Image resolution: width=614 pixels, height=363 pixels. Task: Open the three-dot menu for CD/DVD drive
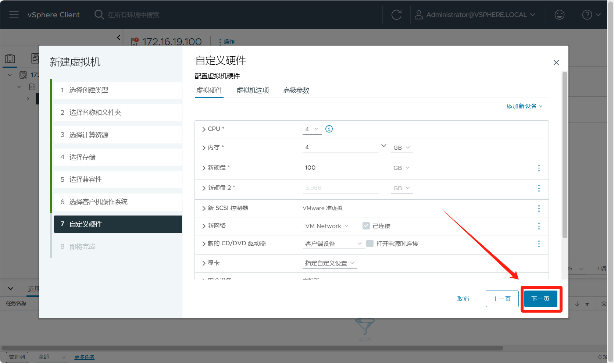[539, 244]
